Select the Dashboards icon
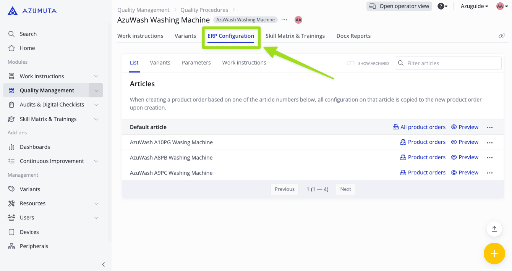Image resolution: width=512 pixels, height=271 pixels. [x=11, y=147]
